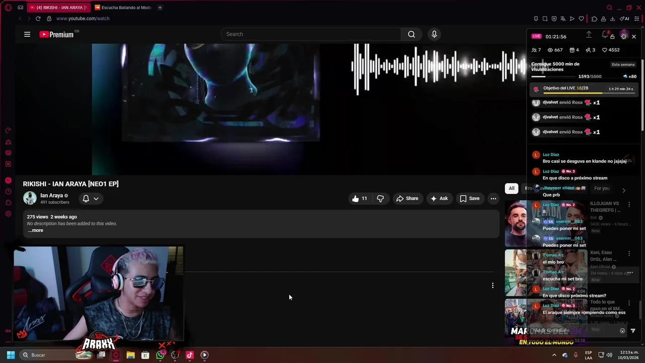
Task: Click the Share button
Action: pyautogui.click(x=407, y=199)
